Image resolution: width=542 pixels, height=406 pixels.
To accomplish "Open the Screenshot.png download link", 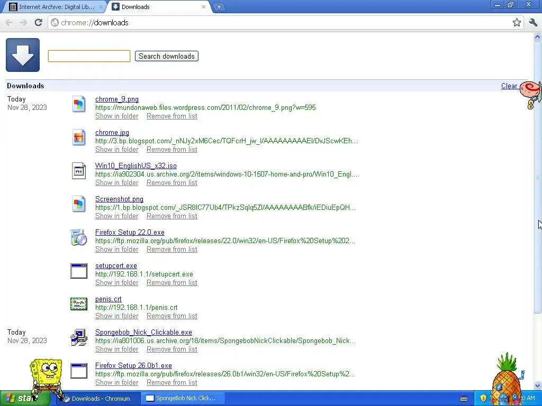I will pos(119,199).
